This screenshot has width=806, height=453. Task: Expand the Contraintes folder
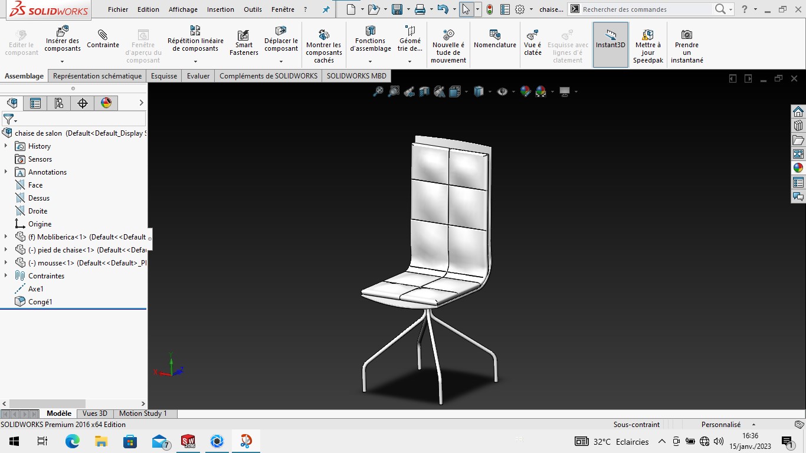pyautogui.click(x=6, y=275)
